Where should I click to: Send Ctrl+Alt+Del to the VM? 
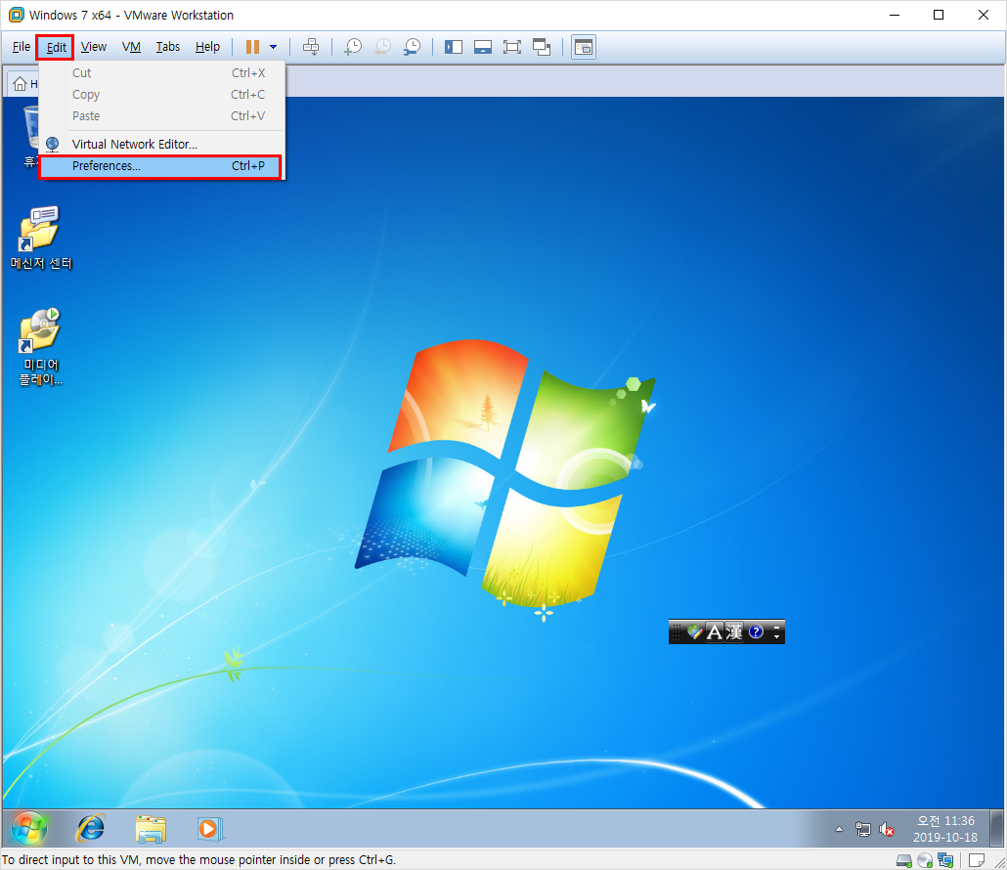point(311,47)
